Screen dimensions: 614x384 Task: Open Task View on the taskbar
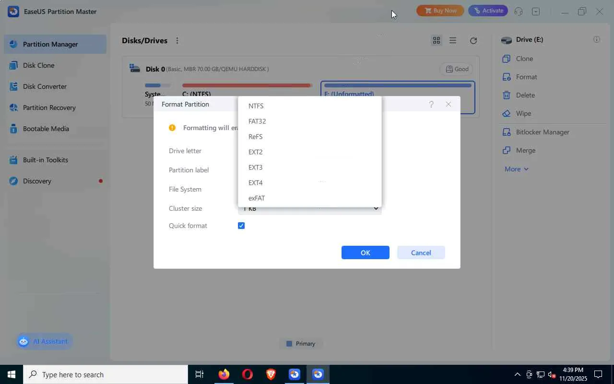[200, 374]
